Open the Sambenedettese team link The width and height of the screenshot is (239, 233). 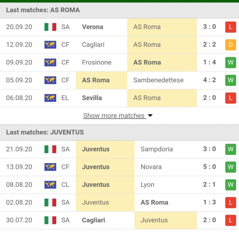pyautogui.click(x=158, y=80)
